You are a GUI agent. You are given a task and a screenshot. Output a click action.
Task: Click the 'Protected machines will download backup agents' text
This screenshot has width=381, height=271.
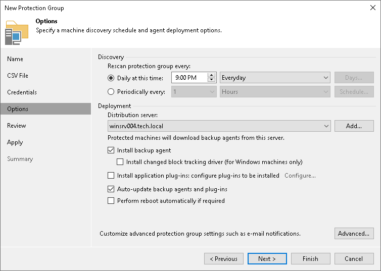click(x=196, y=138)
